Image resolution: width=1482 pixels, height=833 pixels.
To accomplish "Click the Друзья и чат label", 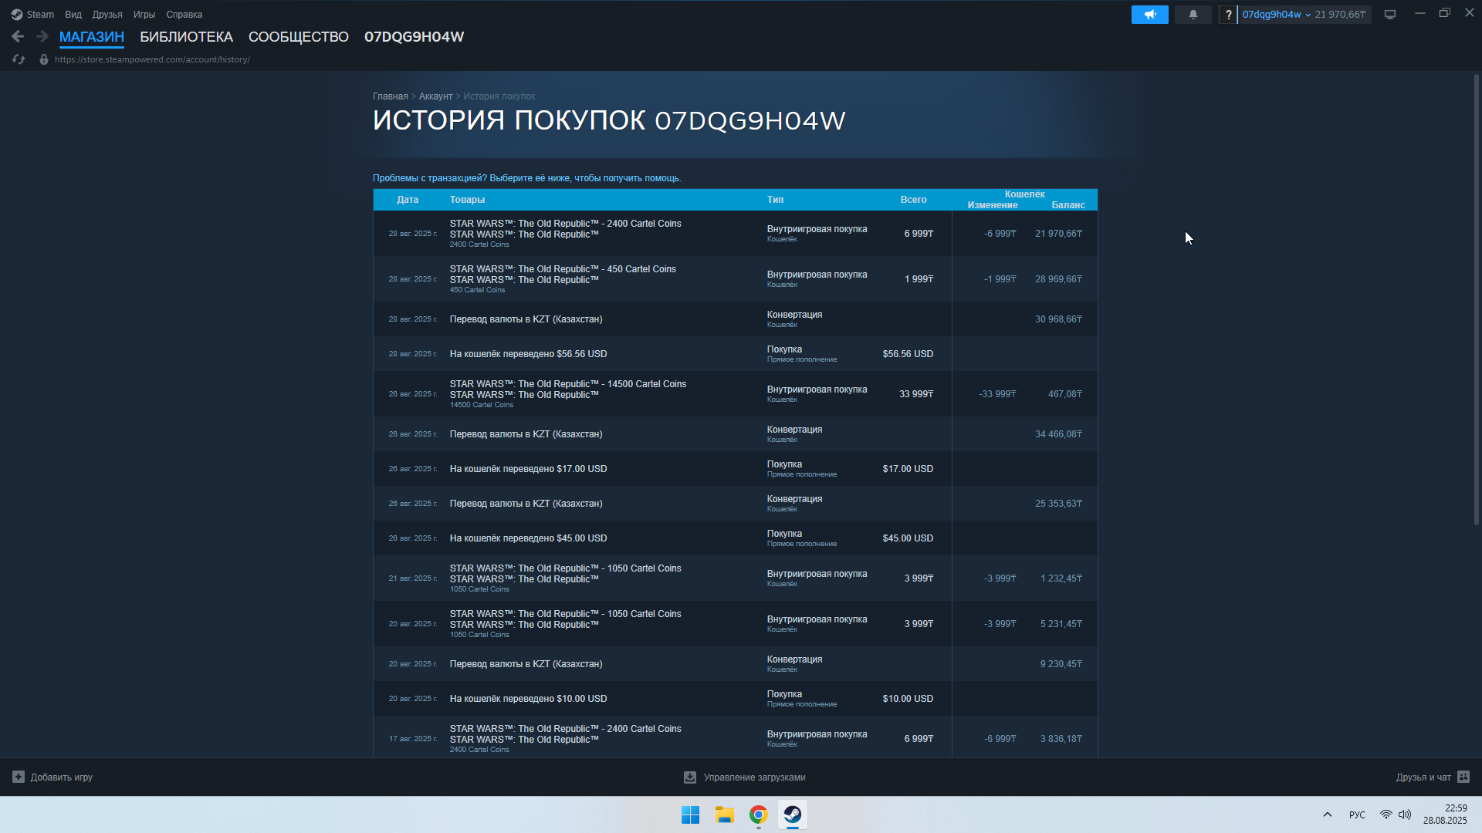I will [x=1423, y=777].
